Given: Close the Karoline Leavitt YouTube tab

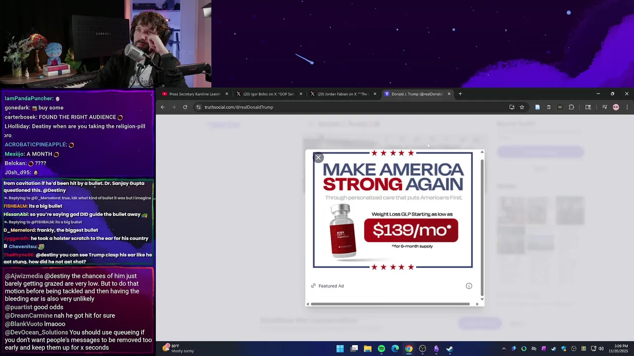Looking at the screenshot, I should [x=227, y=94].
